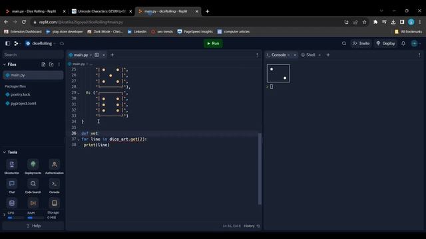Create a new folder via icon
The width and height of the screenshot is (426, 239).
coord(51,64)
